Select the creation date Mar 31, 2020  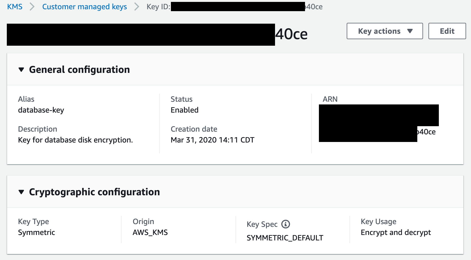pyautogui.click(x=213, y=140)
